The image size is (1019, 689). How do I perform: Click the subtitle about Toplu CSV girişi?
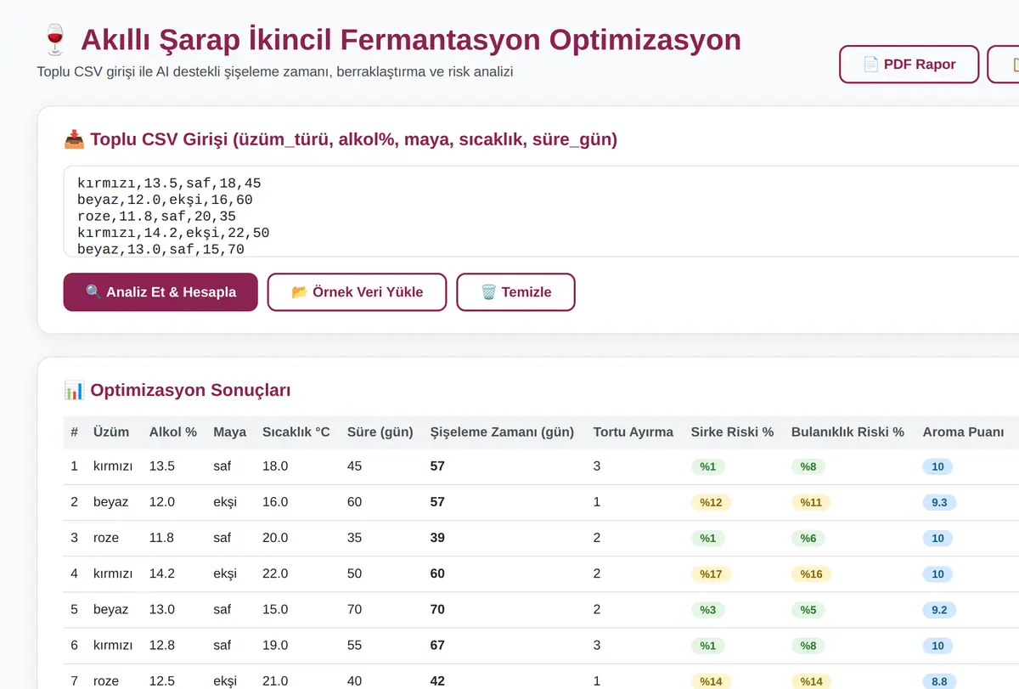point(275,71)
